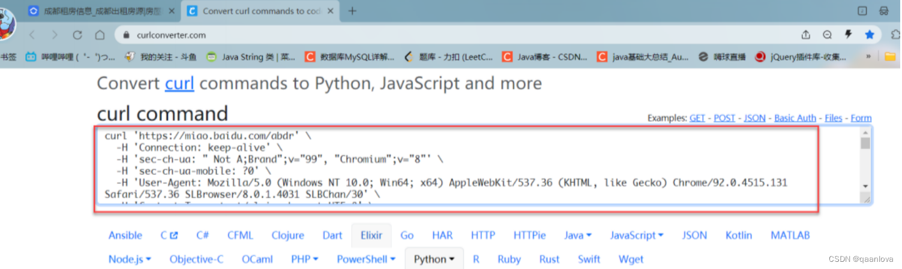The image size is (902, 269).
Task: Select the C# language tab
Action: tap(202, 235)
